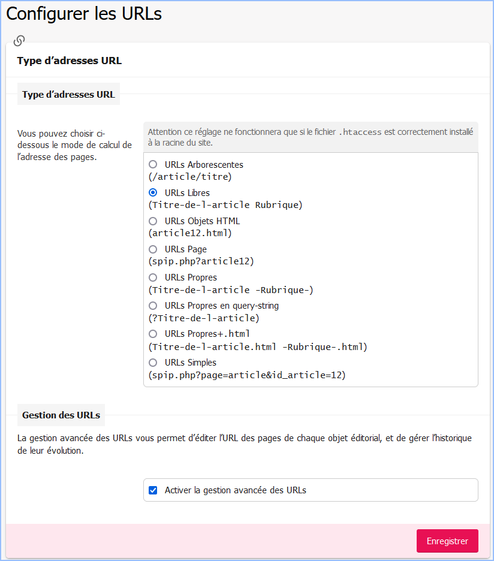This screenshot has height=561, width=494.
Task: Click the (/article/titre) example text
Action: 189,177
